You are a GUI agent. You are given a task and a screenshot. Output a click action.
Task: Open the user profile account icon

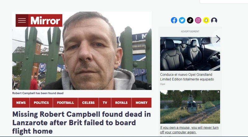(x=214, y=20)
